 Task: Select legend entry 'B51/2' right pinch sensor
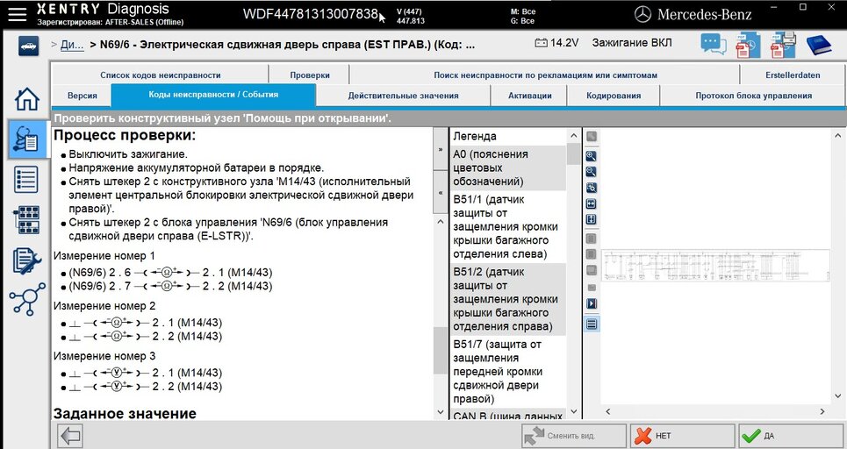[508, 299]
